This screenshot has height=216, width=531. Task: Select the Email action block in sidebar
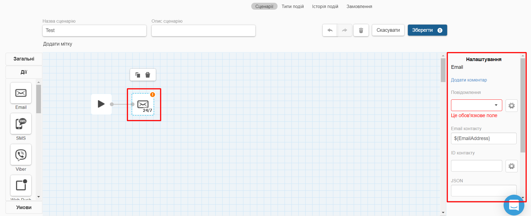coord(21,93)
